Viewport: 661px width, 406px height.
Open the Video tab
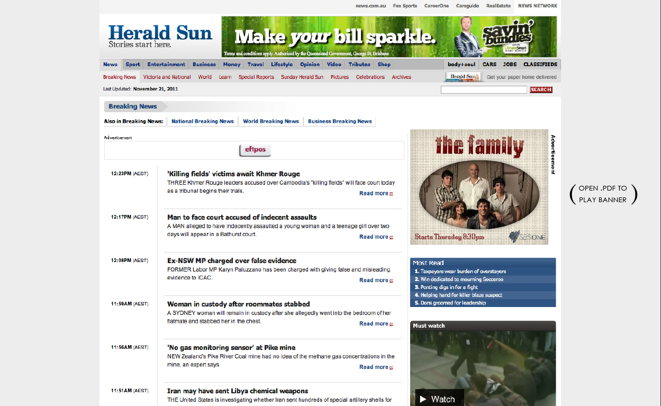pyautogui.click(x=334, y=65)
